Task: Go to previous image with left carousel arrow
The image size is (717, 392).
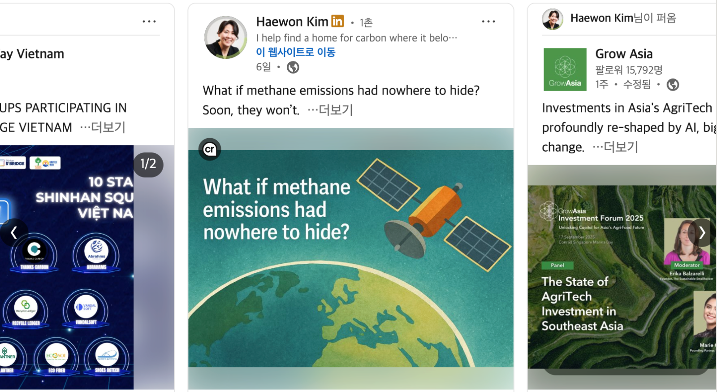Action: (x=14, y=232)
